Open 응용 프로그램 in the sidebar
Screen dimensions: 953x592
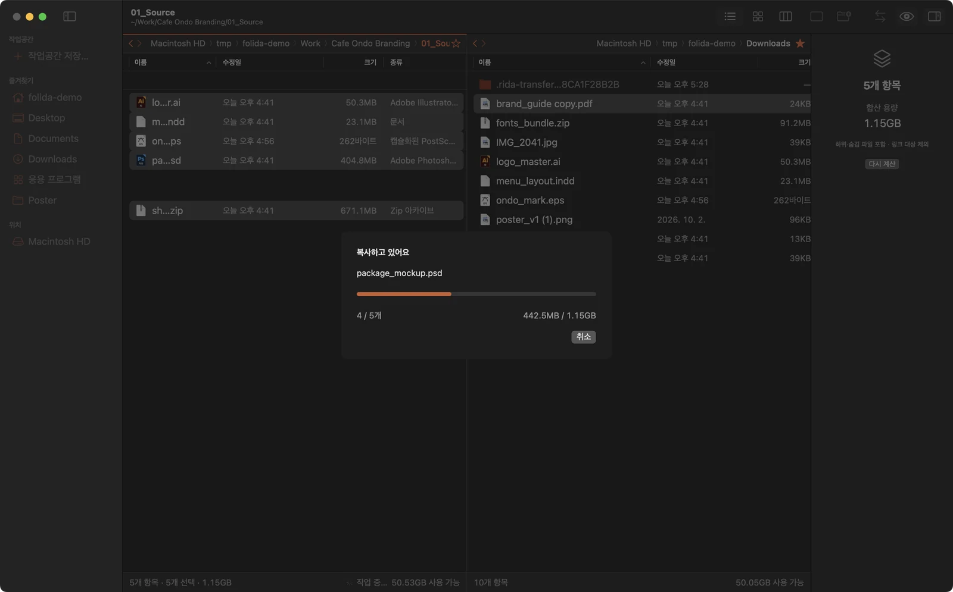tap(54, 180)
